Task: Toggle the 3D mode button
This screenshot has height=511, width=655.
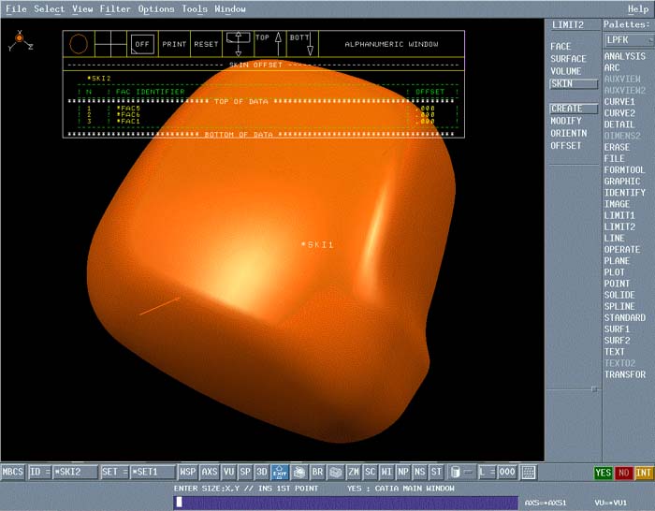Action: [x=261, y=473]
